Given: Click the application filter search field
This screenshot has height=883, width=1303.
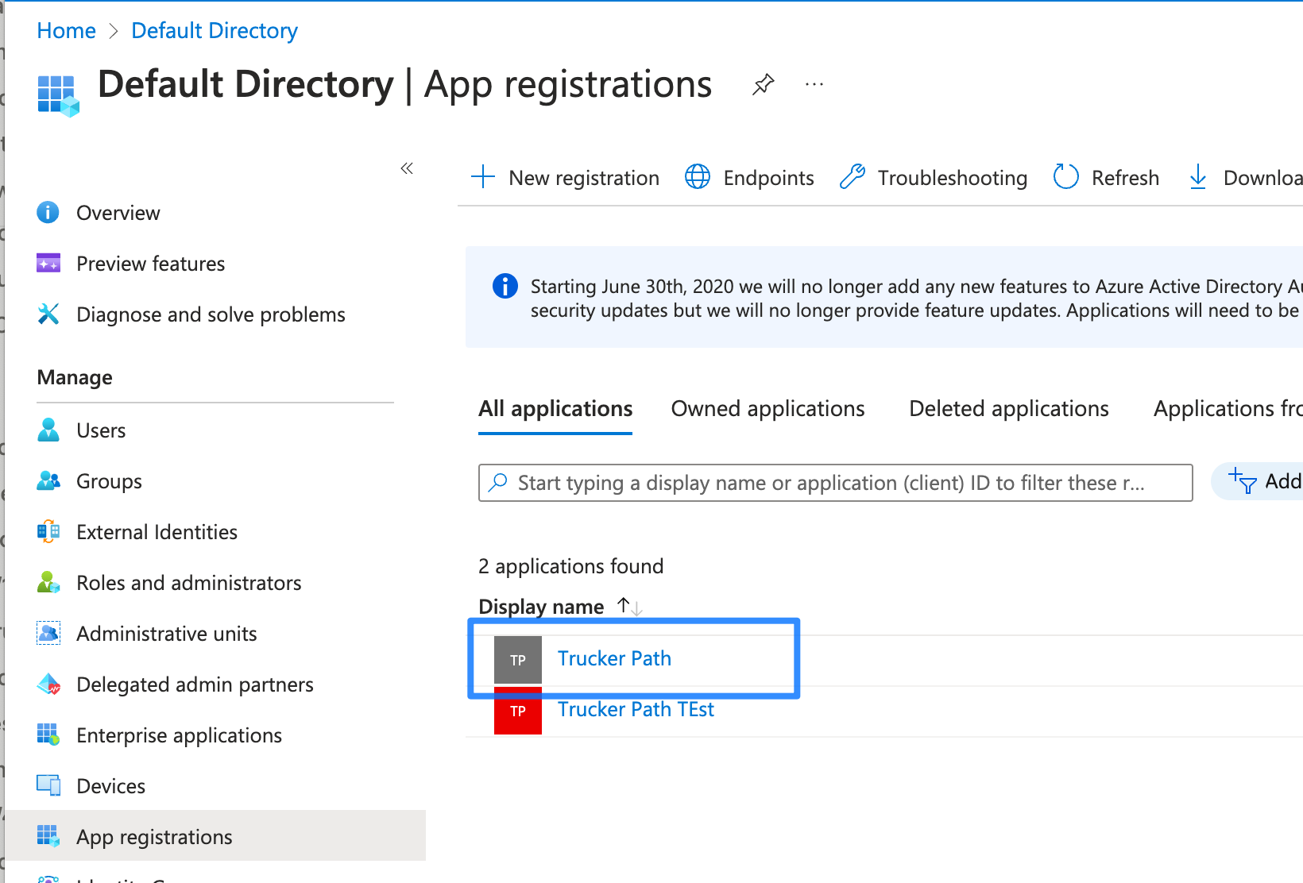Looking at the screenshot, I should click(834, 483).
